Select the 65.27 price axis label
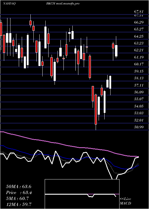Screen dimensions: 149x209 click(x=139, y=29)
